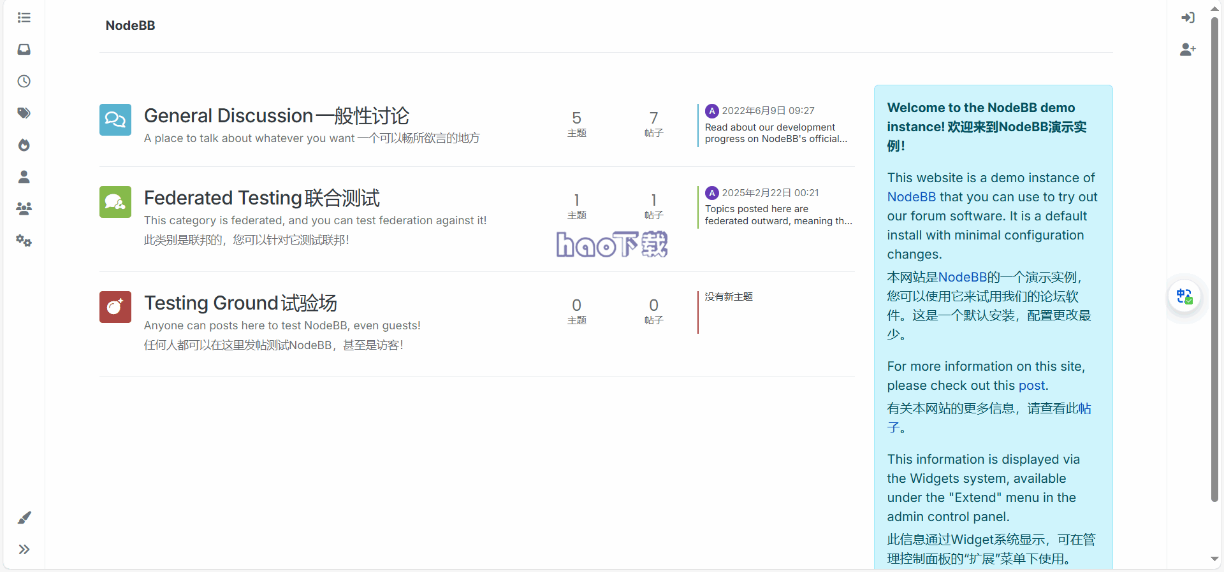Click the 'Welcome to the NodeBB demo instance!' heading

tap(987, 127)
